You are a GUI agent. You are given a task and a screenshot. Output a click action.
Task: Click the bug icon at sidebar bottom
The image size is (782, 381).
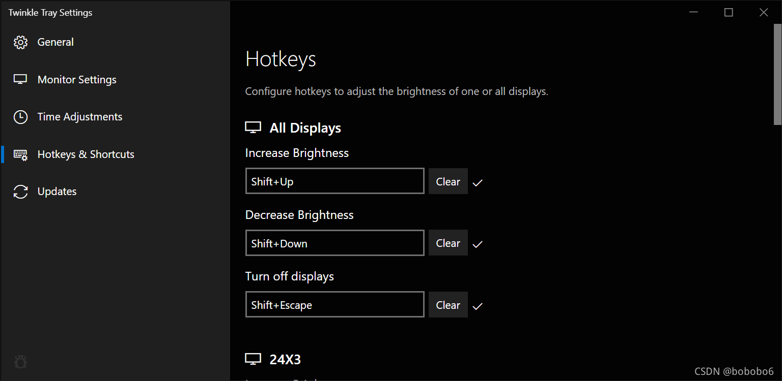(20, 362)
